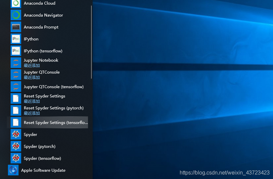Select the plain Spyder entry name

[30, 135]
